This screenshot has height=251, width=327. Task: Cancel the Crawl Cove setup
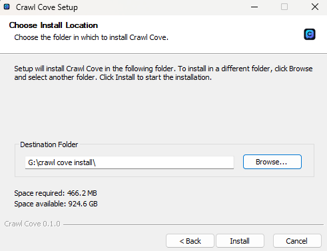[297, 241]
